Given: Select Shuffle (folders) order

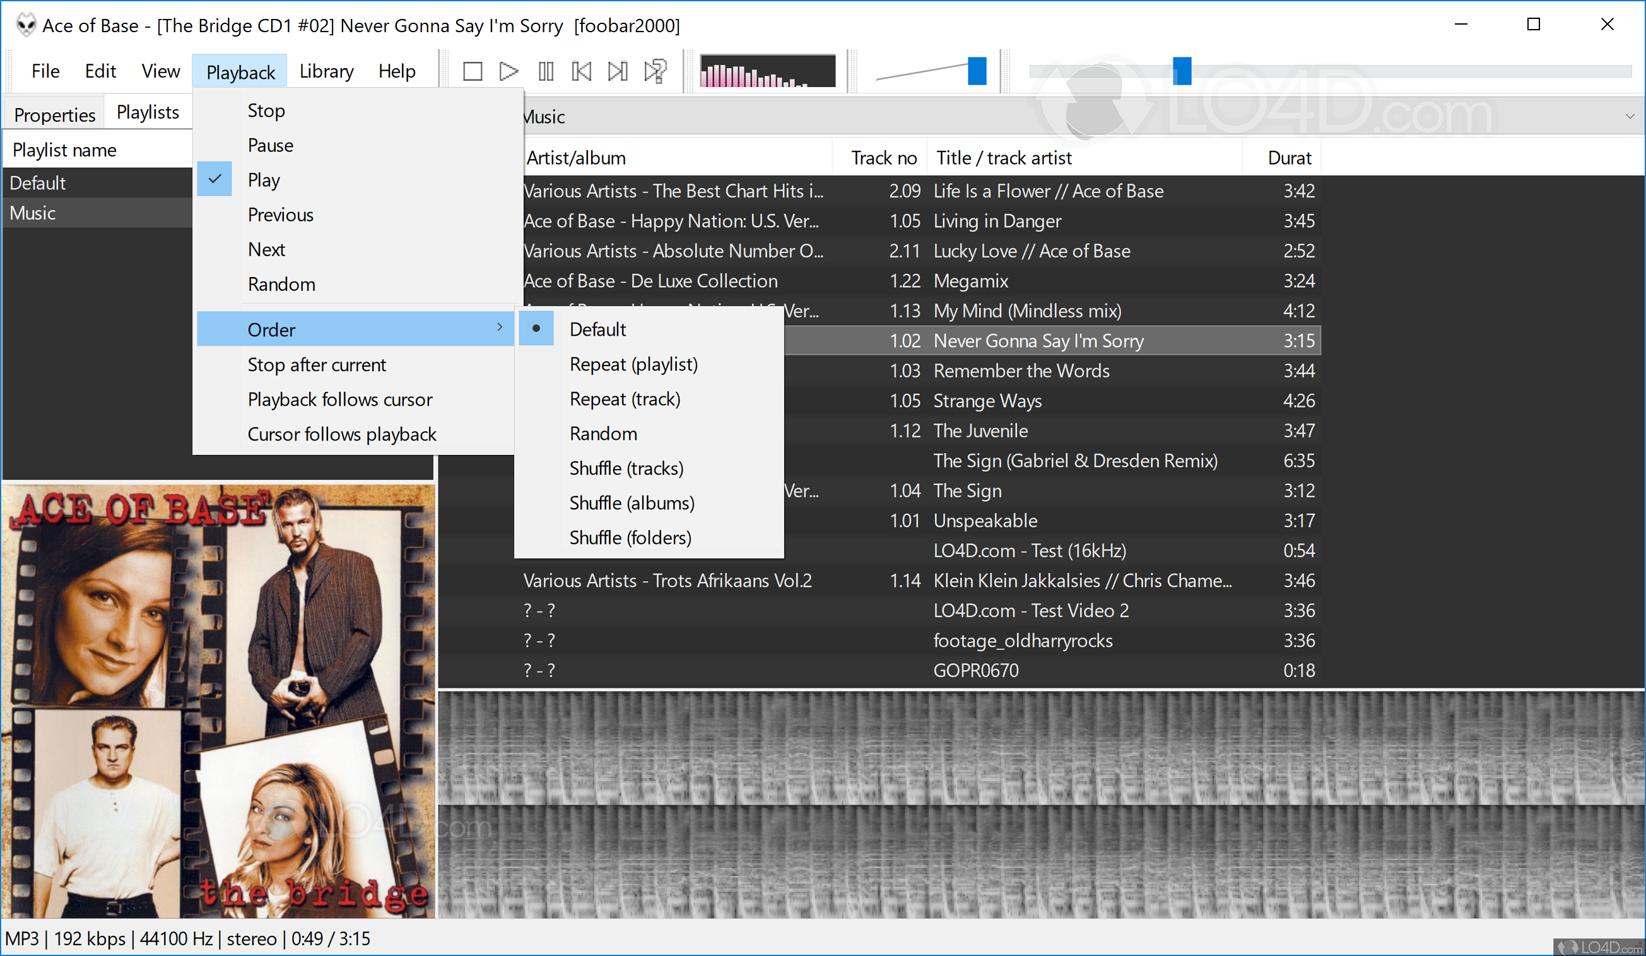Looking at the screenshot, I should (650, 536).
